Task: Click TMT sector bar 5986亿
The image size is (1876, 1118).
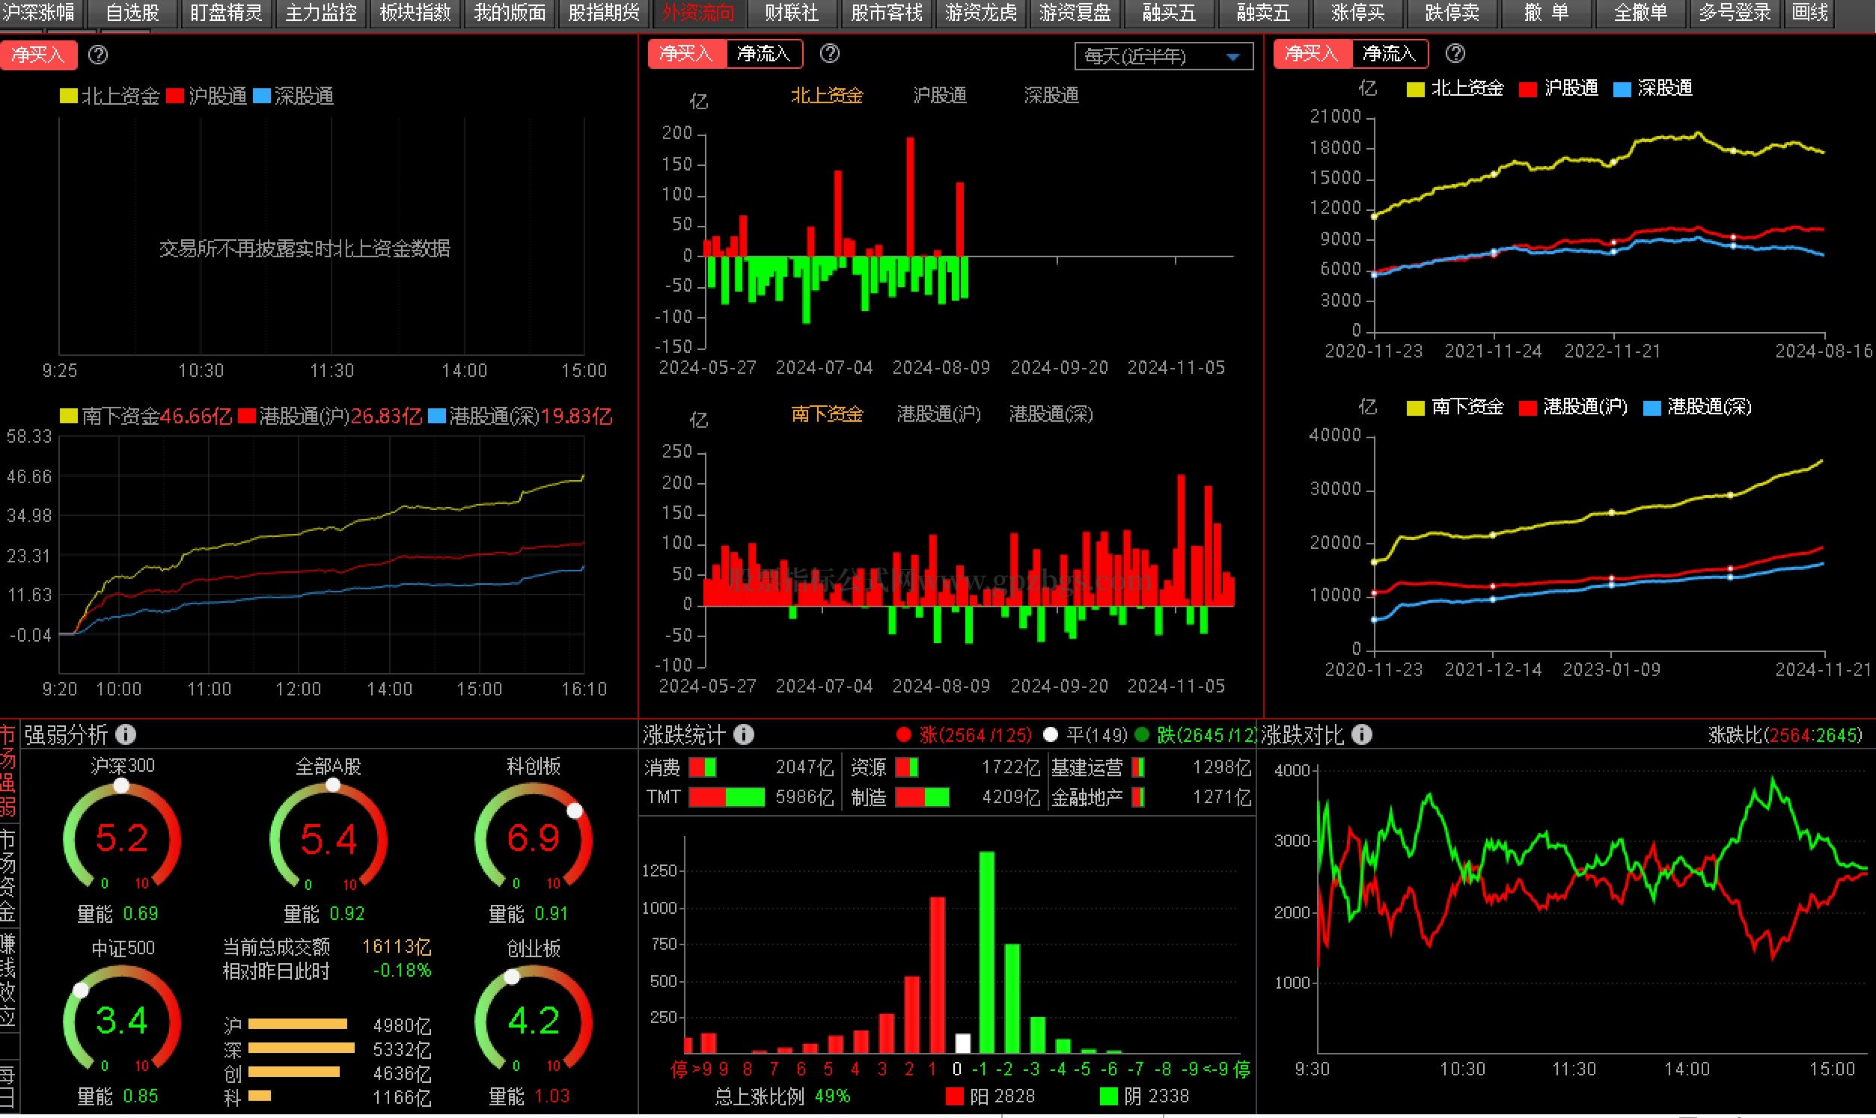Action: 727,797
